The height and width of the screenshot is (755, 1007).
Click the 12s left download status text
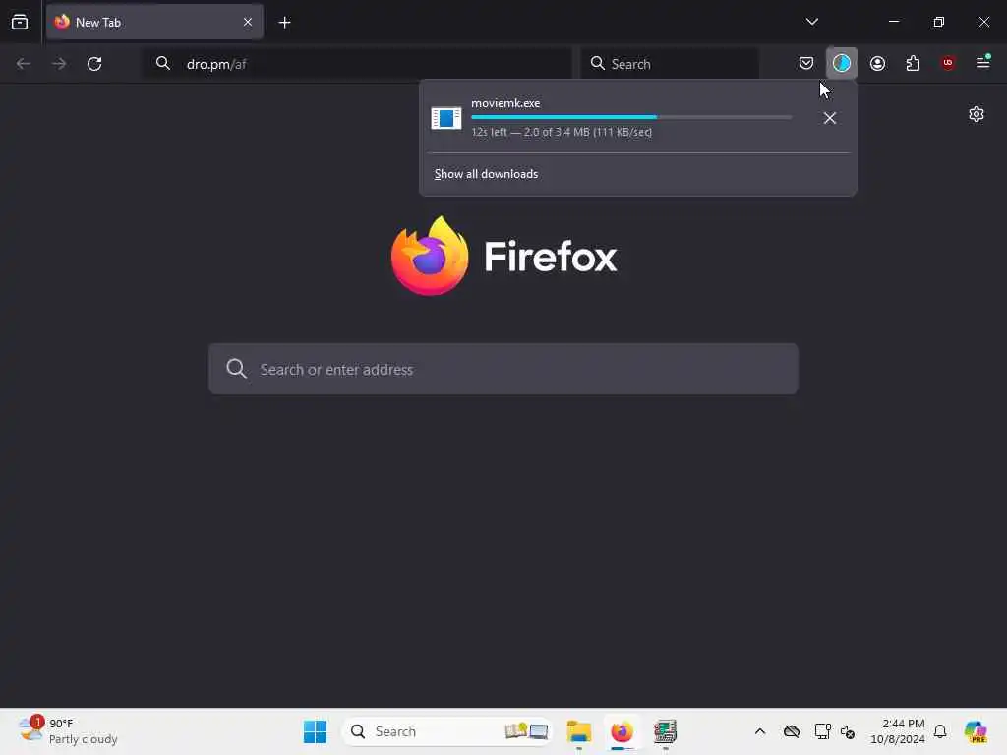tap(562, 132)
